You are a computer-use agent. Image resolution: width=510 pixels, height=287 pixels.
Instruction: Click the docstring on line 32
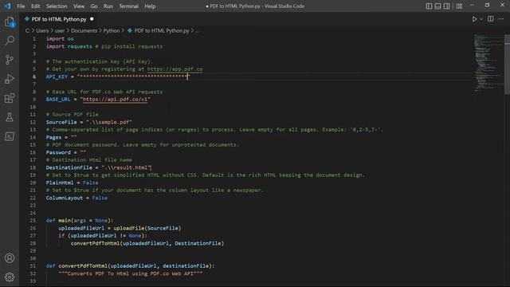[x=131, y=273]
